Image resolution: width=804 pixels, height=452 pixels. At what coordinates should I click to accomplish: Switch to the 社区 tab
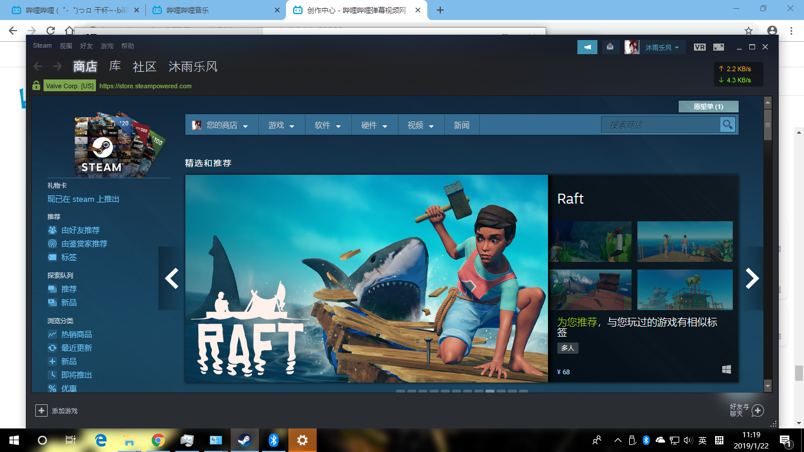pyautogui.click(x=145, y=67)
